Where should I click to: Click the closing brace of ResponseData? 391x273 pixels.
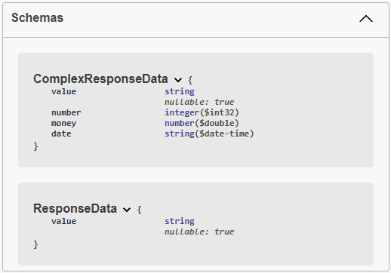click(35, 244)
